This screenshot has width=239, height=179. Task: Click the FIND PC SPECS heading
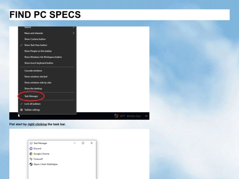pyautogui.click(x=45, y=15)
